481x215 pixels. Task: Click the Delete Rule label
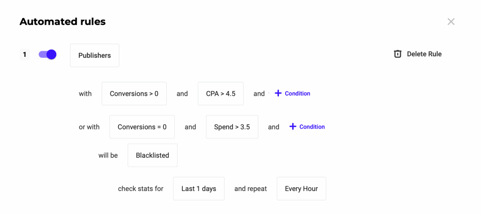pos(424,54)
